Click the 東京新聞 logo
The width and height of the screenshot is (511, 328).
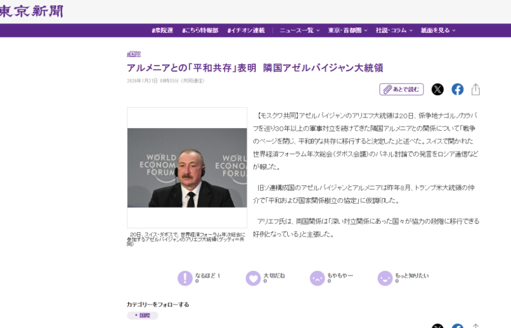point(31,11)
